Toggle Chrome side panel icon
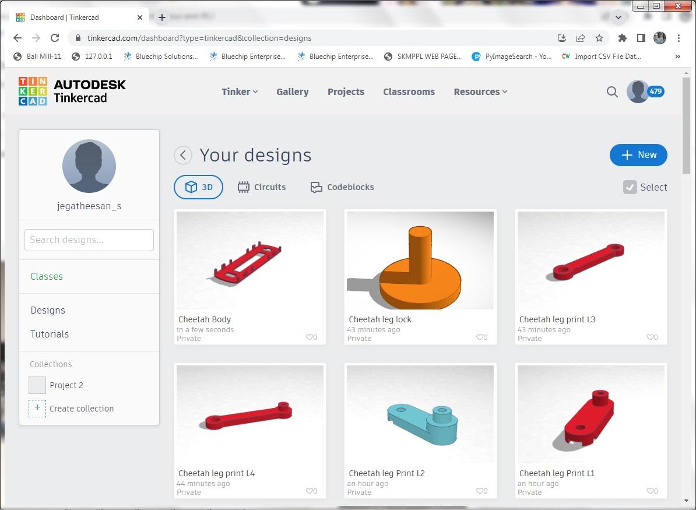The image size is (696, 510). click(x=641, y=38)
